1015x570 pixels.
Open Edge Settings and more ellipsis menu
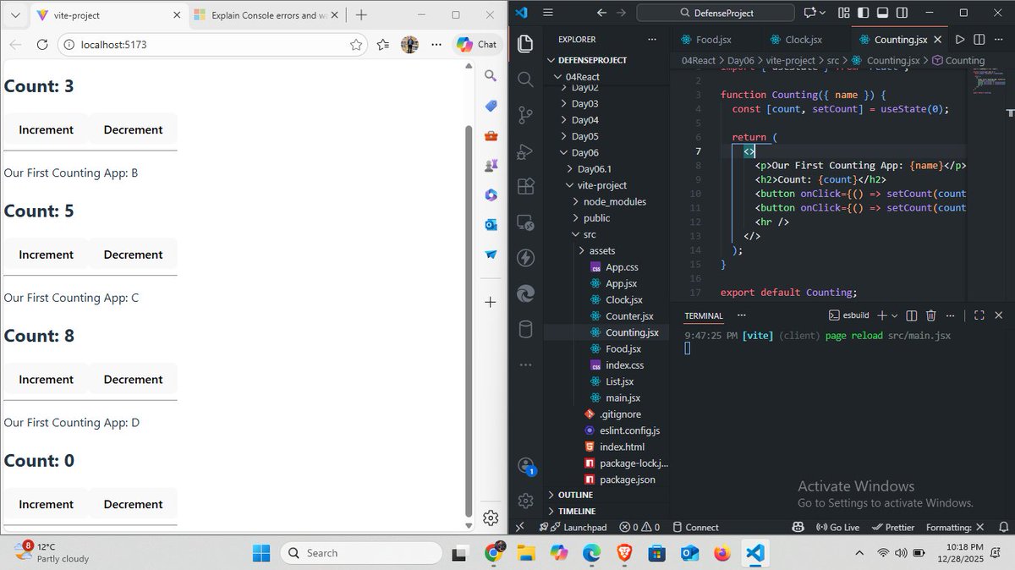[436, 45]
